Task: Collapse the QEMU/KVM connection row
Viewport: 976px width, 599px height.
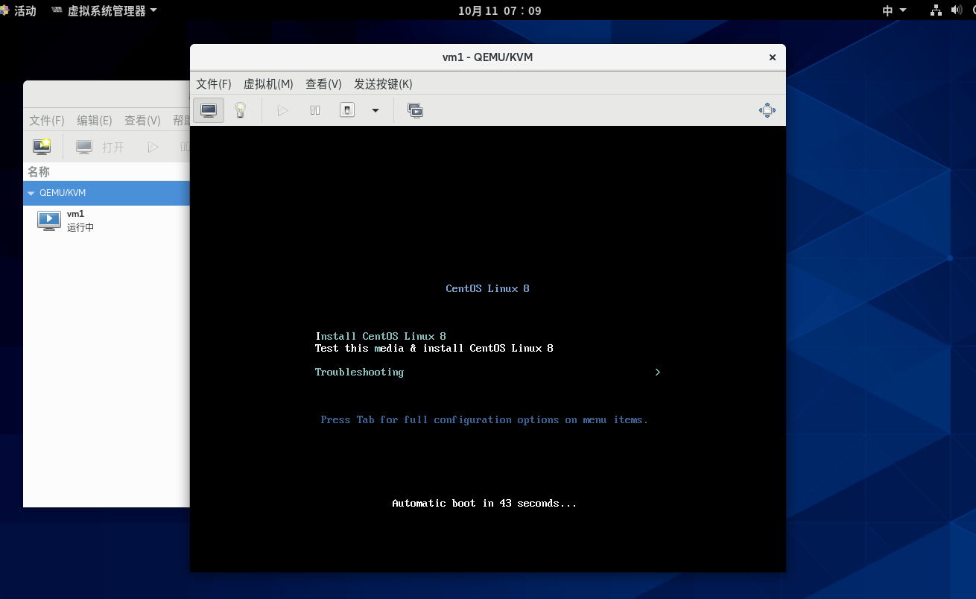Action: point(31,193)
